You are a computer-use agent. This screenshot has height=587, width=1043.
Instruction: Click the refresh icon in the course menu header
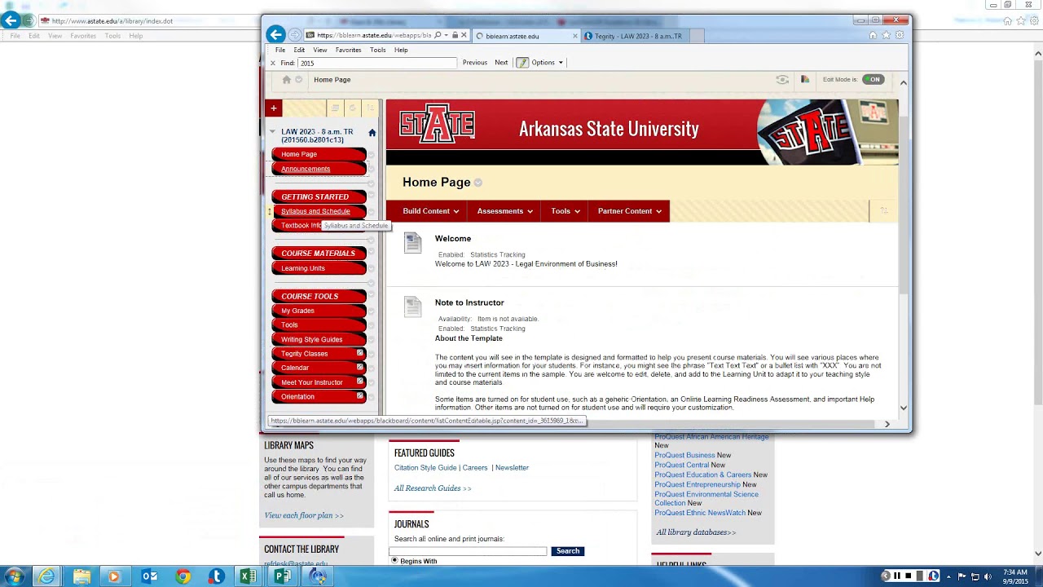point(352,108)
